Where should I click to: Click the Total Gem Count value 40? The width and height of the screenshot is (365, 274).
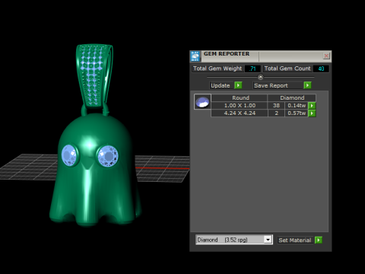pos(321,68)
